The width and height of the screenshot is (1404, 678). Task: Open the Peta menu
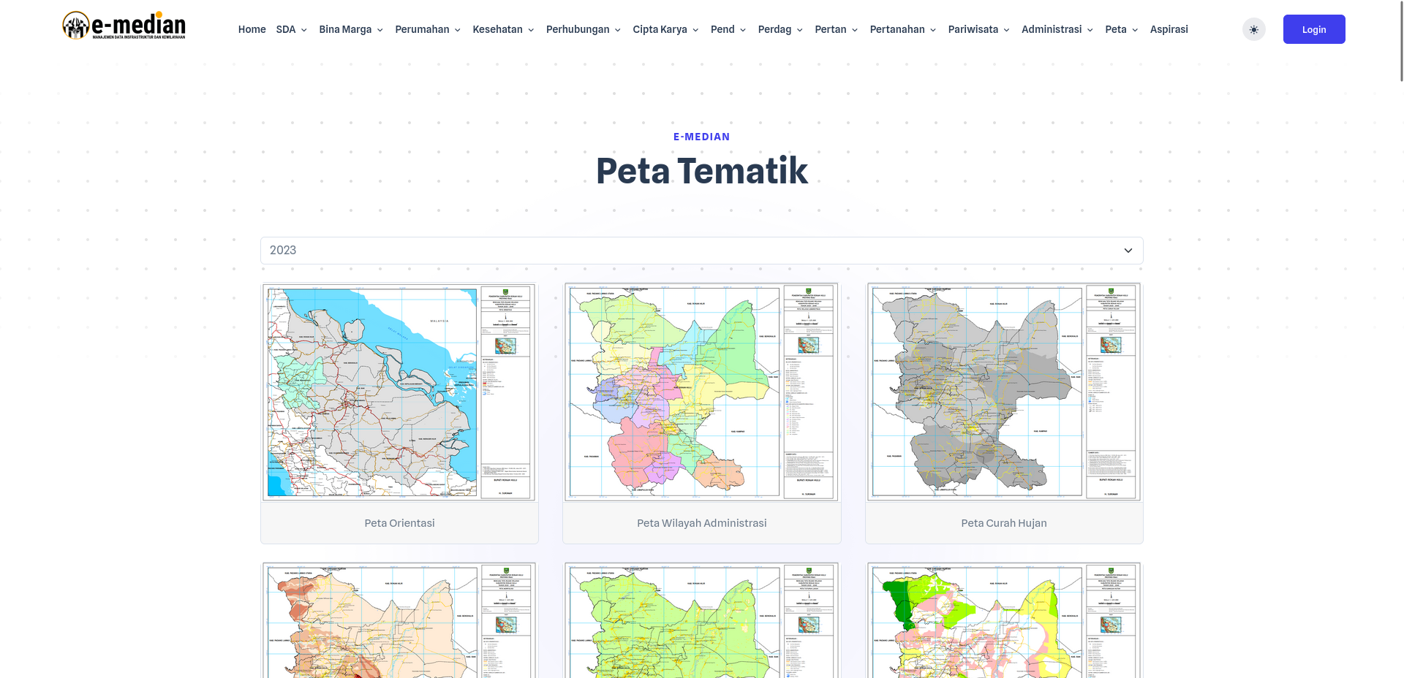pos(1121,29)
